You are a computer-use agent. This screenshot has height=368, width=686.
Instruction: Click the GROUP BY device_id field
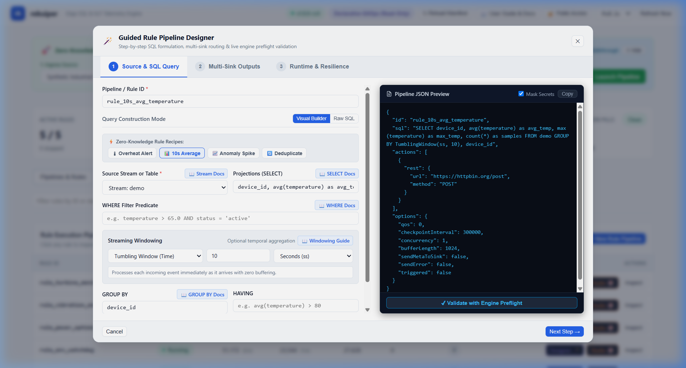(165, 307)
